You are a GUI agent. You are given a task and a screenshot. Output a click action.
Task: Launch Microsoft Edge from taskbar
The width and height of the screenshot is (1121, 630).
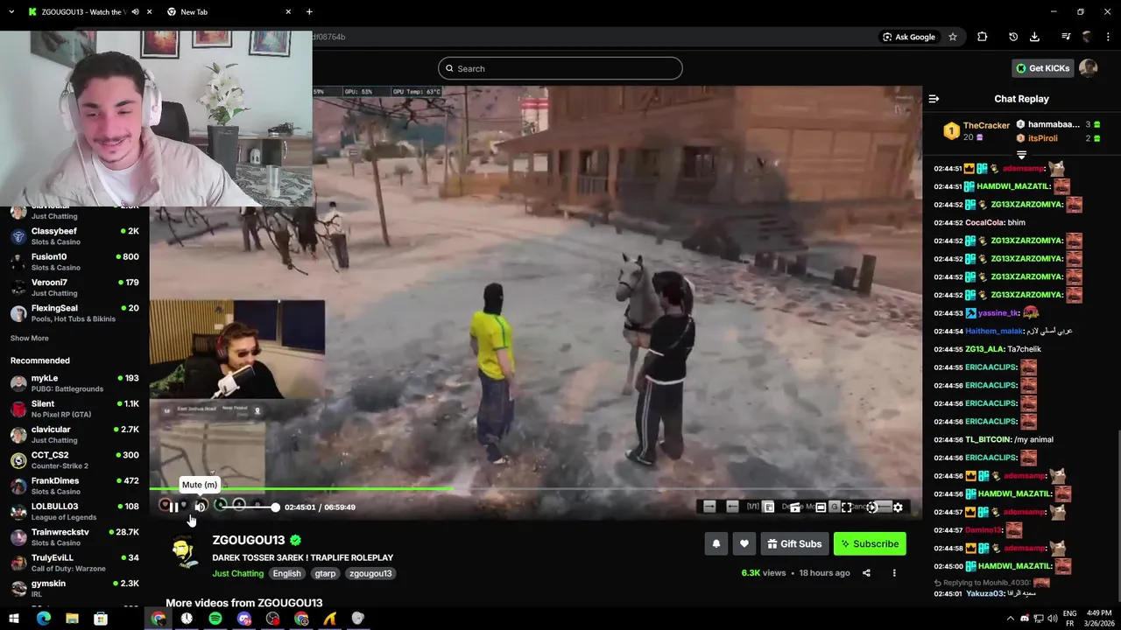point(43,619)
